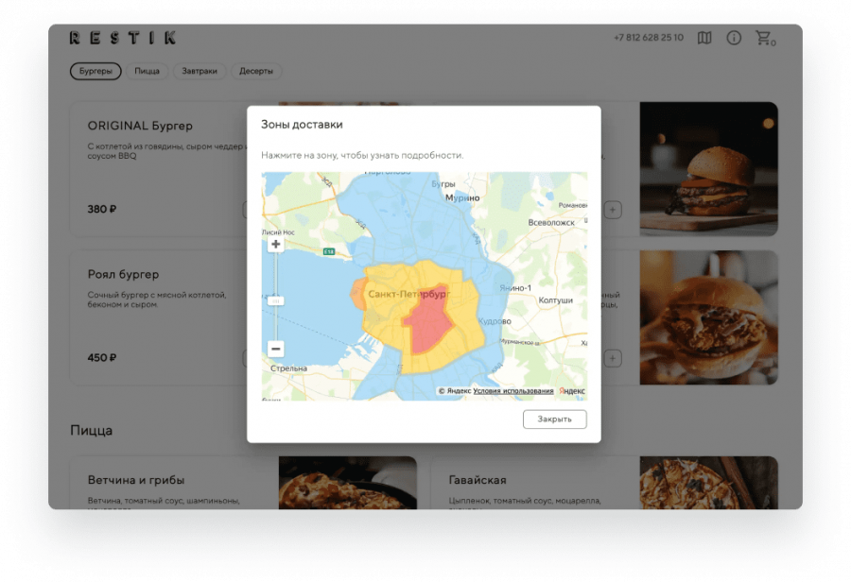Click the Янино-1 label on the map

coord(515,288)
